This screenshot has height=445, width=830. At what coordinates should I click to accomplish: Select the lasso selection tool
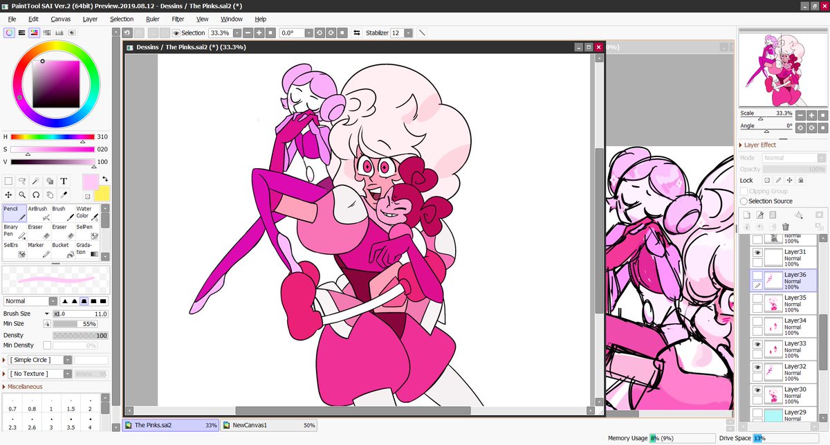click(x=22, y=181)
